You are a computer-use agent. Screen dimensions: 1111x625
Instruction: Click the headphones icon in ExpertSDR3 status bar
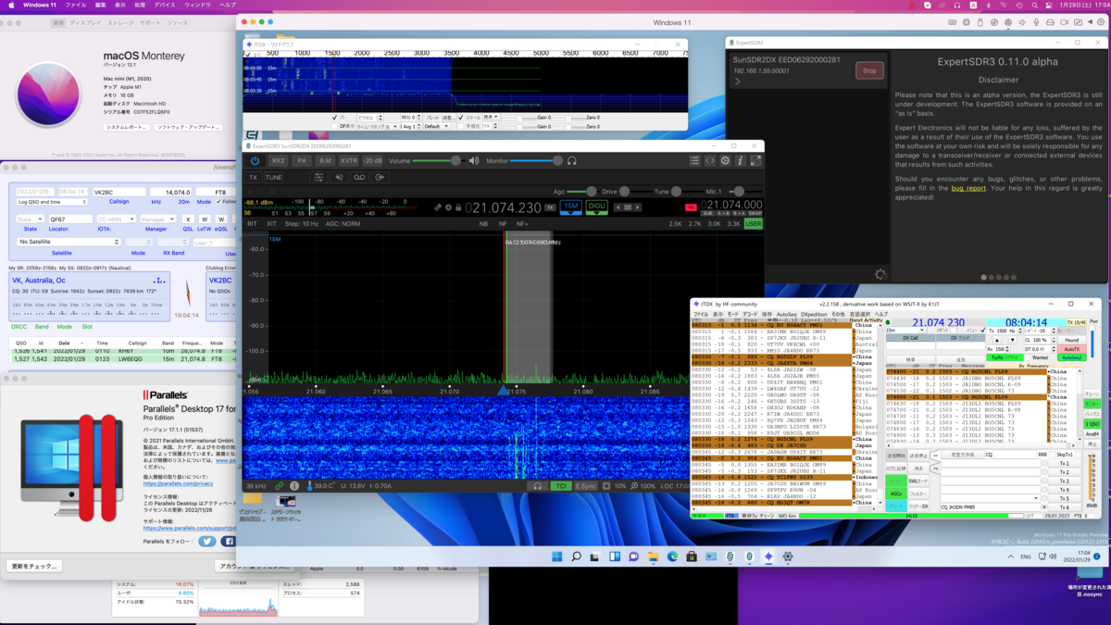tap(537, 485)
